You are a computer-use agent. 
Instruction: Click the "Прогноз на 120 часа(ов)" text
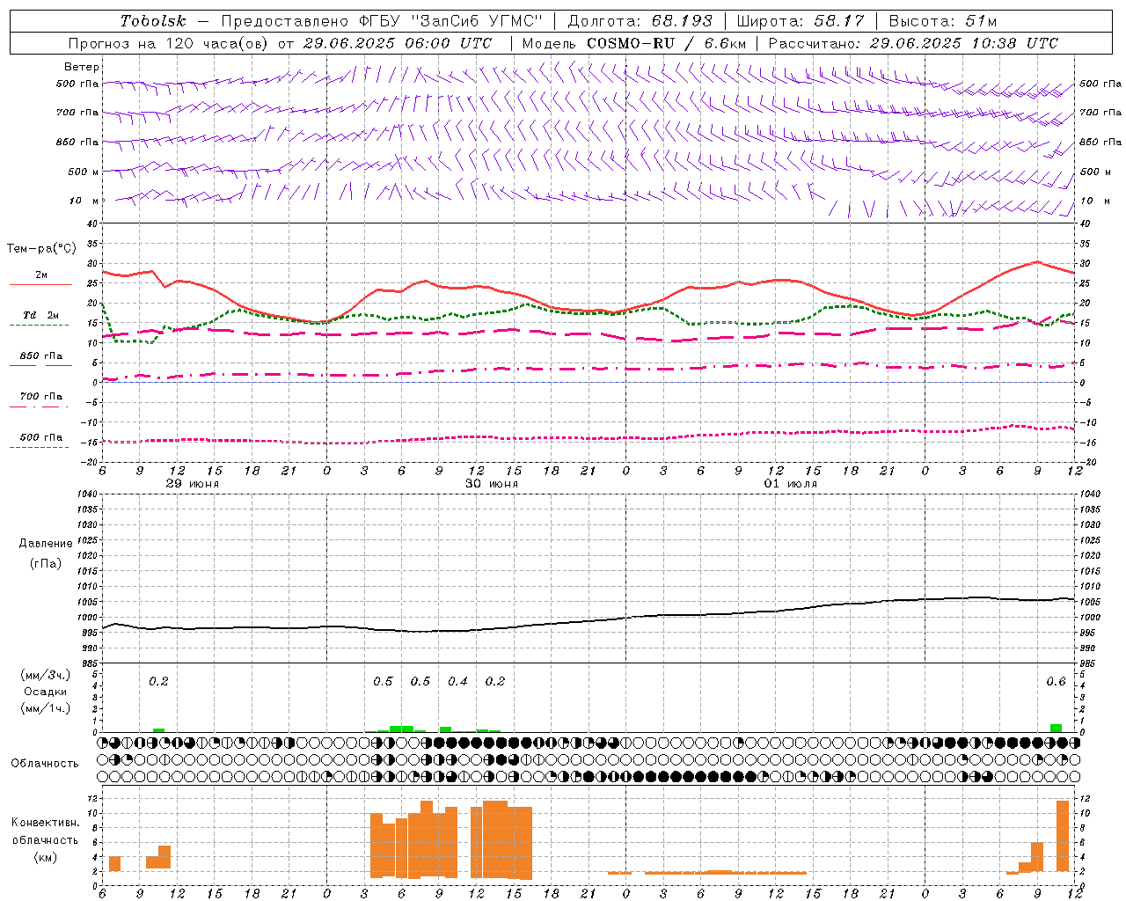pos(168,43)
